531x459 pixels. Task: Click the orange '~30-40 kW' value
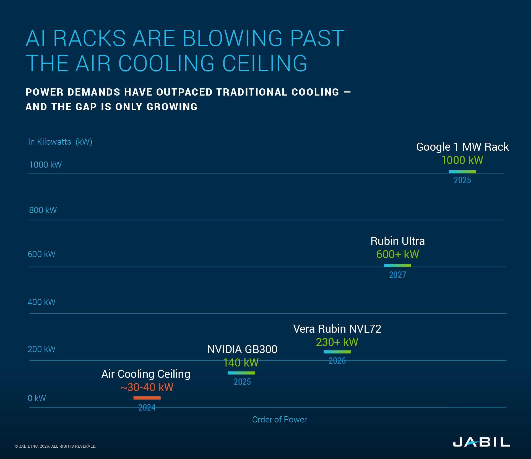(147, 387)
